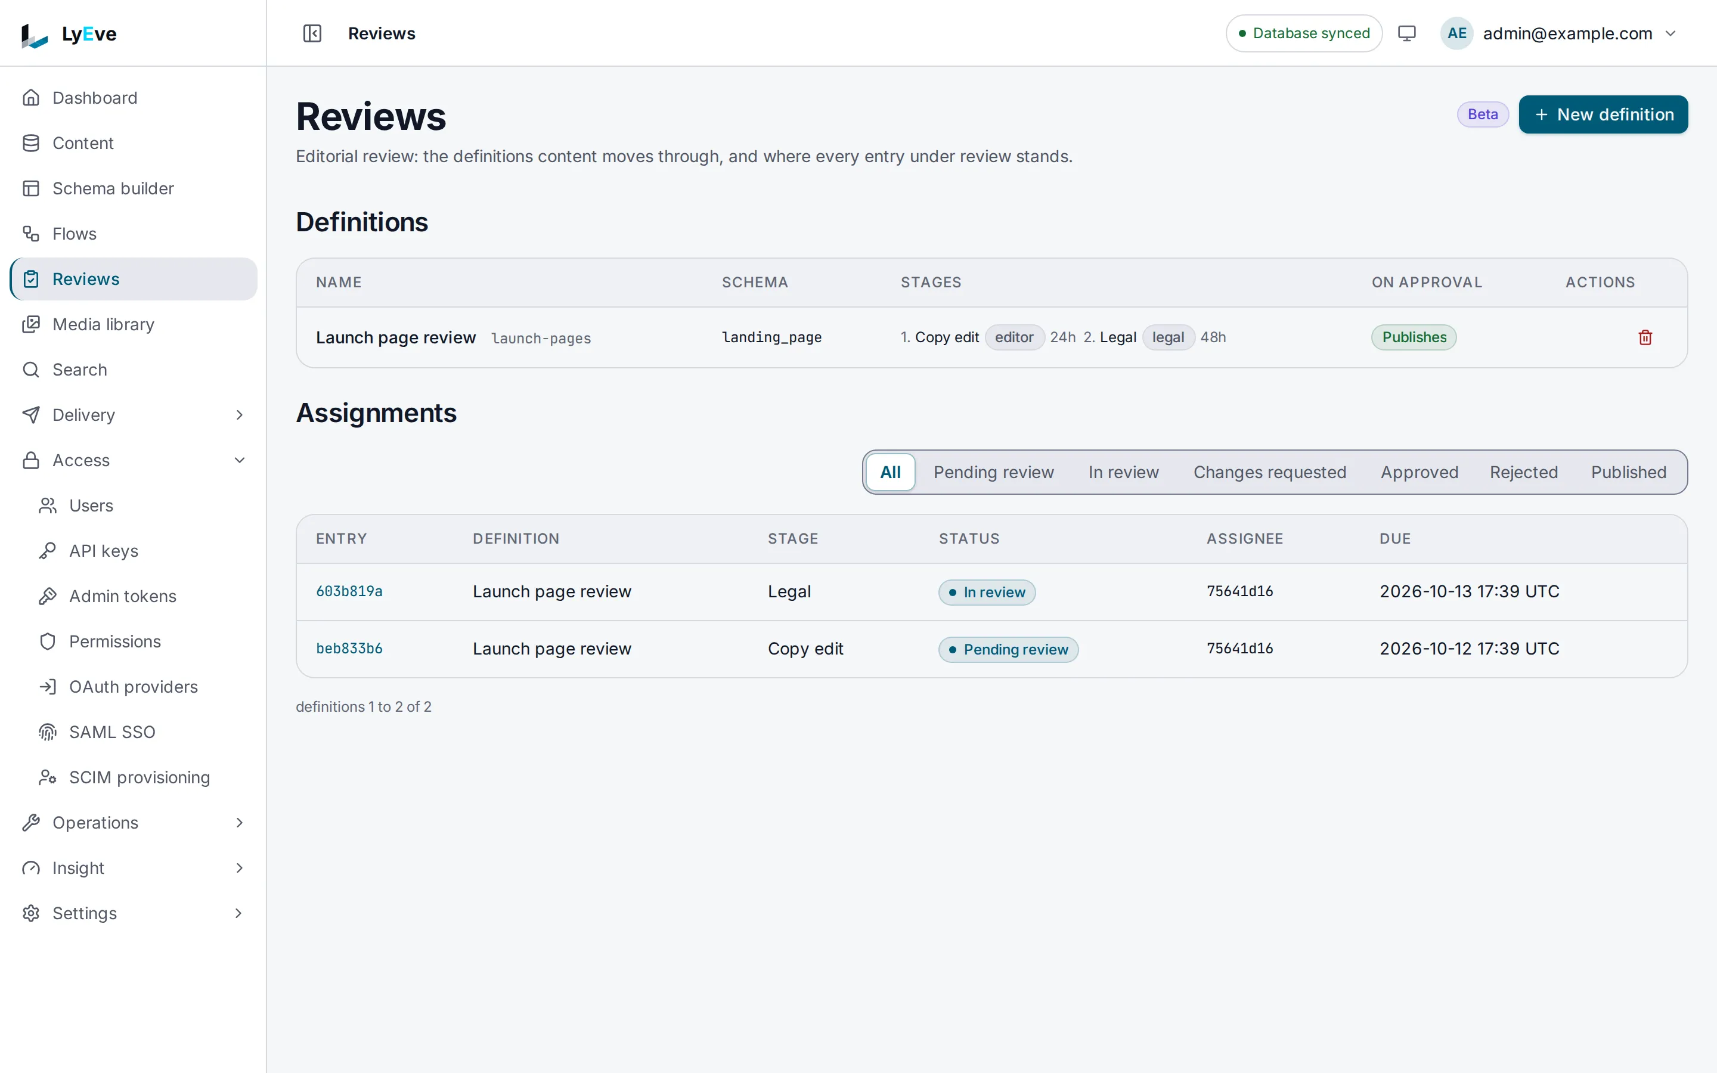This screenshot has width=1717, height=1073.
Task: Delete the Launch page review definition
Action: point(1645,338)
